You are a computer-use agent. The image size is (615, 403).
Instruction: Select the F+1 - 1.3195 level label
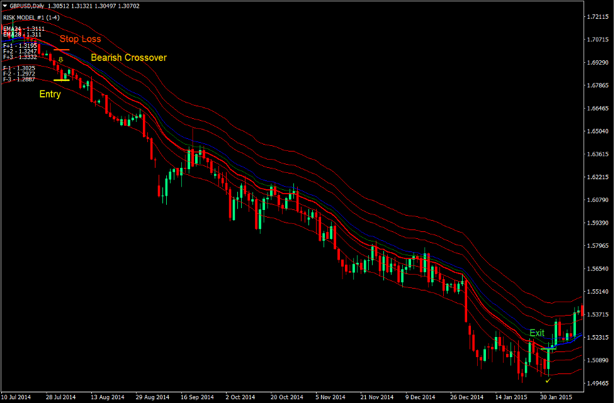tap(20, 45)
